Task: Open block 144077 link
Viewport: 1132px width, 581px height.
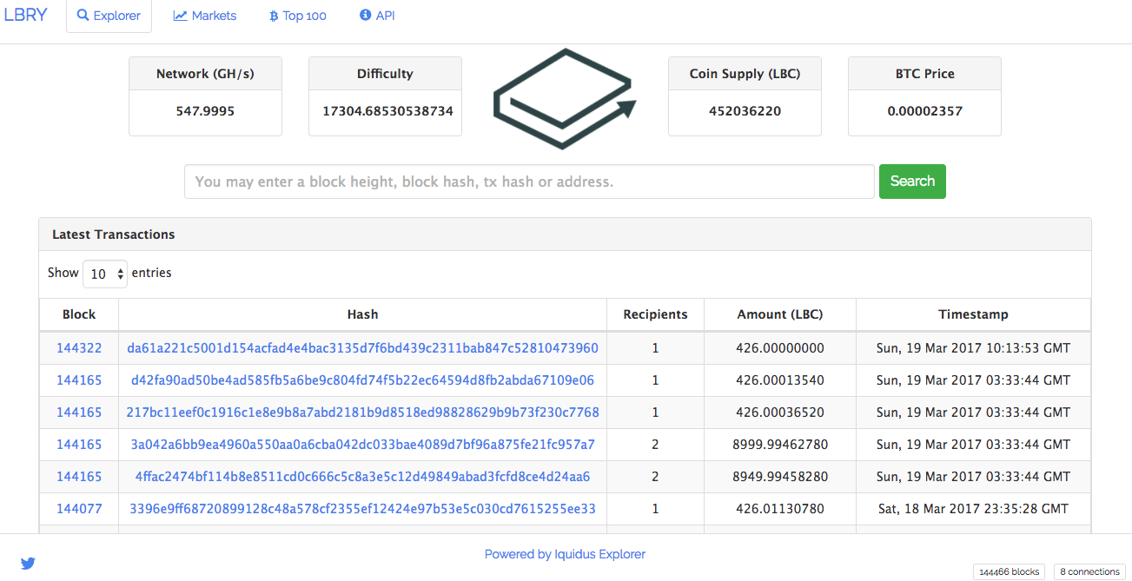Action: pos(79,509)
